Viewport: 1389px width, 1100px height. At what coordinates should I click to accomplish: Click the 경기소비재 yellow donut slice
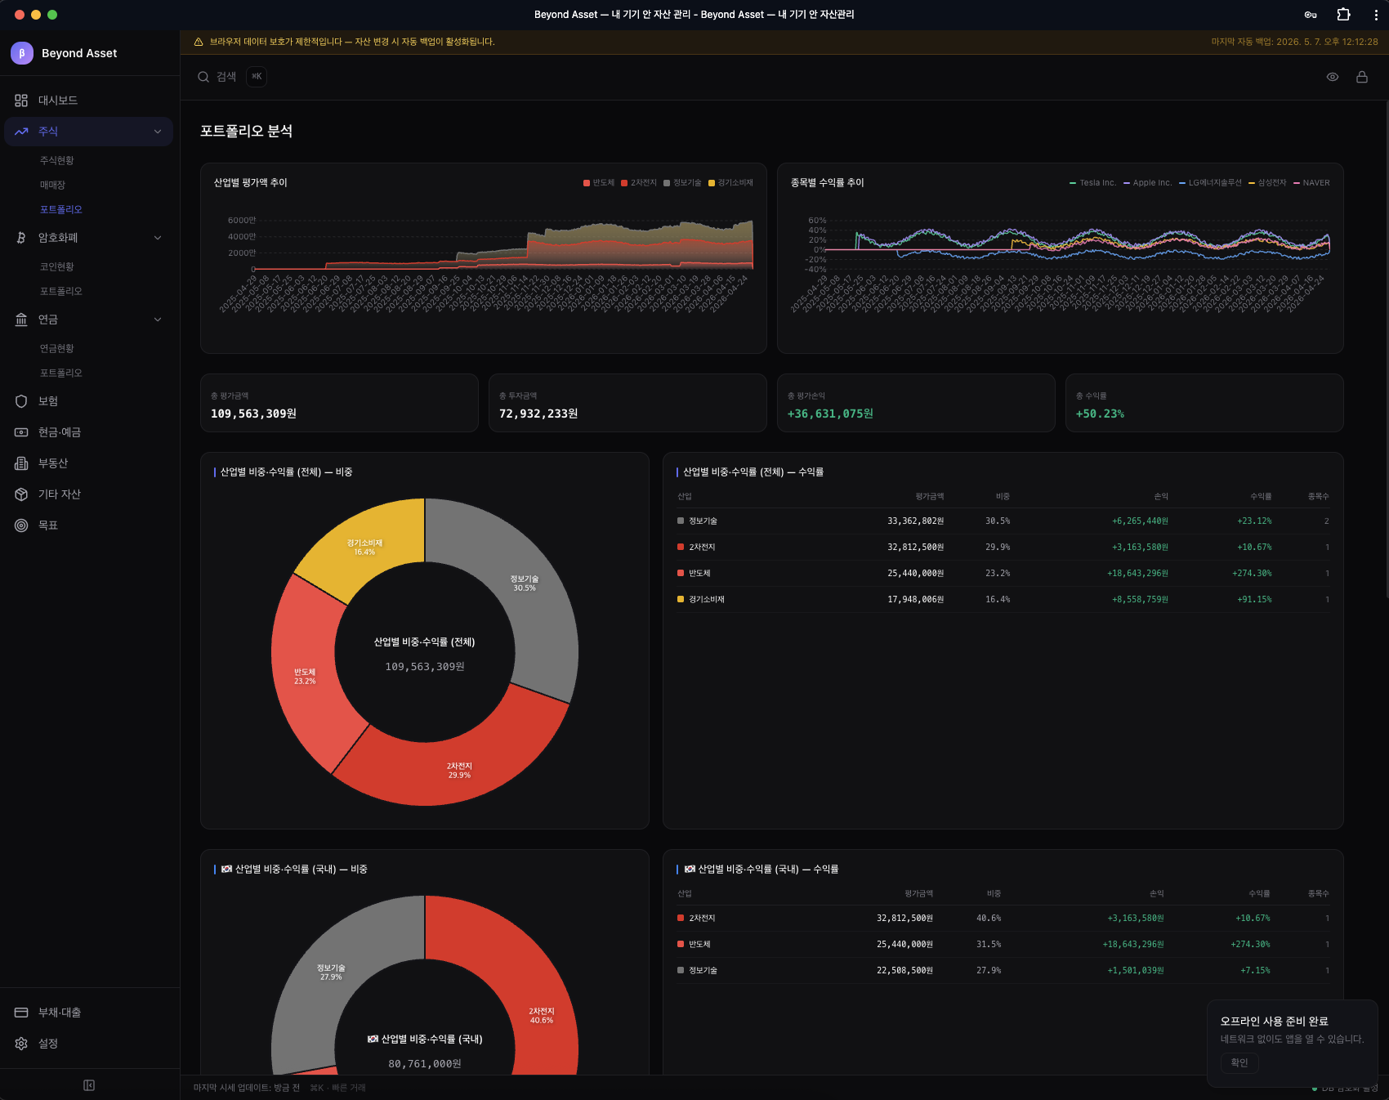coord(364,548)
